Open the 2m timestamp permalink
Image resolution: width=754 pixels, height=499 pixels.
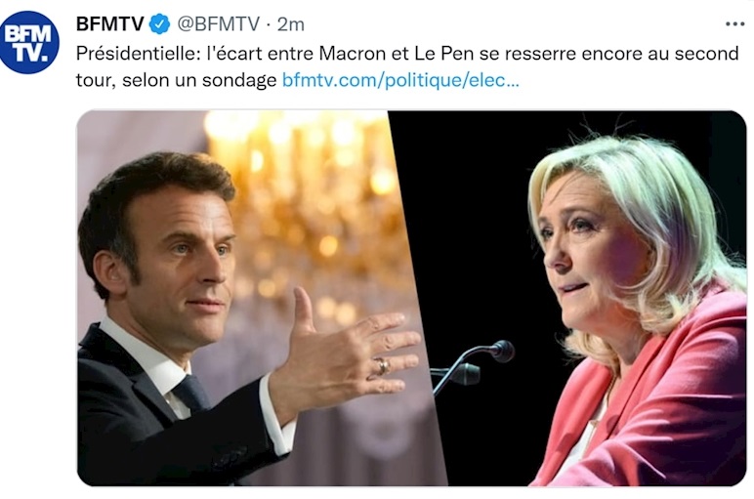pyautogui.click(x=290, y=24)
